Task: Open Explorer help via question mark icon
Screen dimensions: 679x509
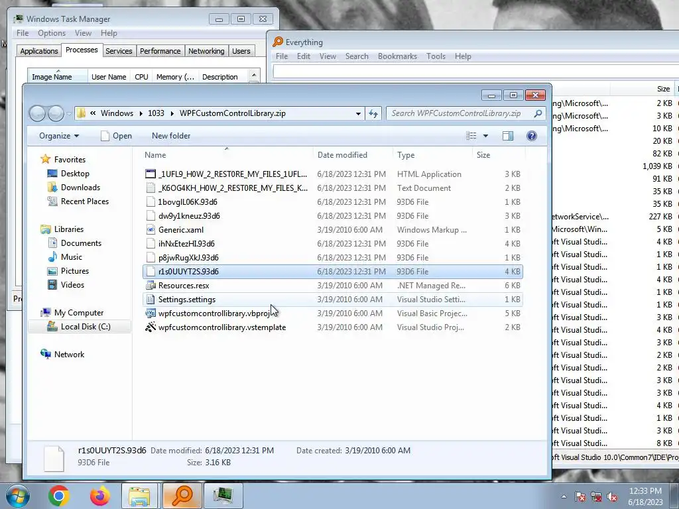Action: point(532,136)
